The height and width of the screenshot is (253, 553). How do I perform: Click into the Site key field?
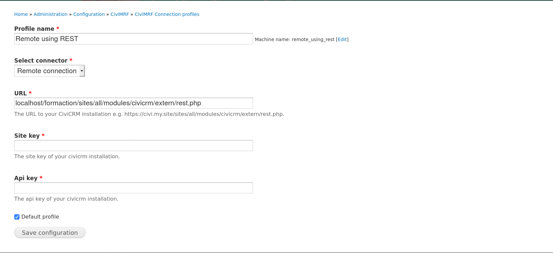(x=133, y=145)
